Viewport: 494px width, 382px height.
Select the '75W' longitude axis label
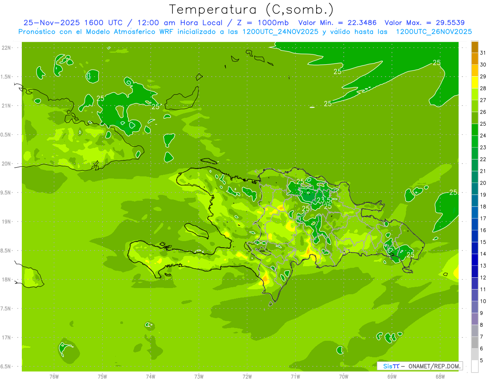pos(103,377)
